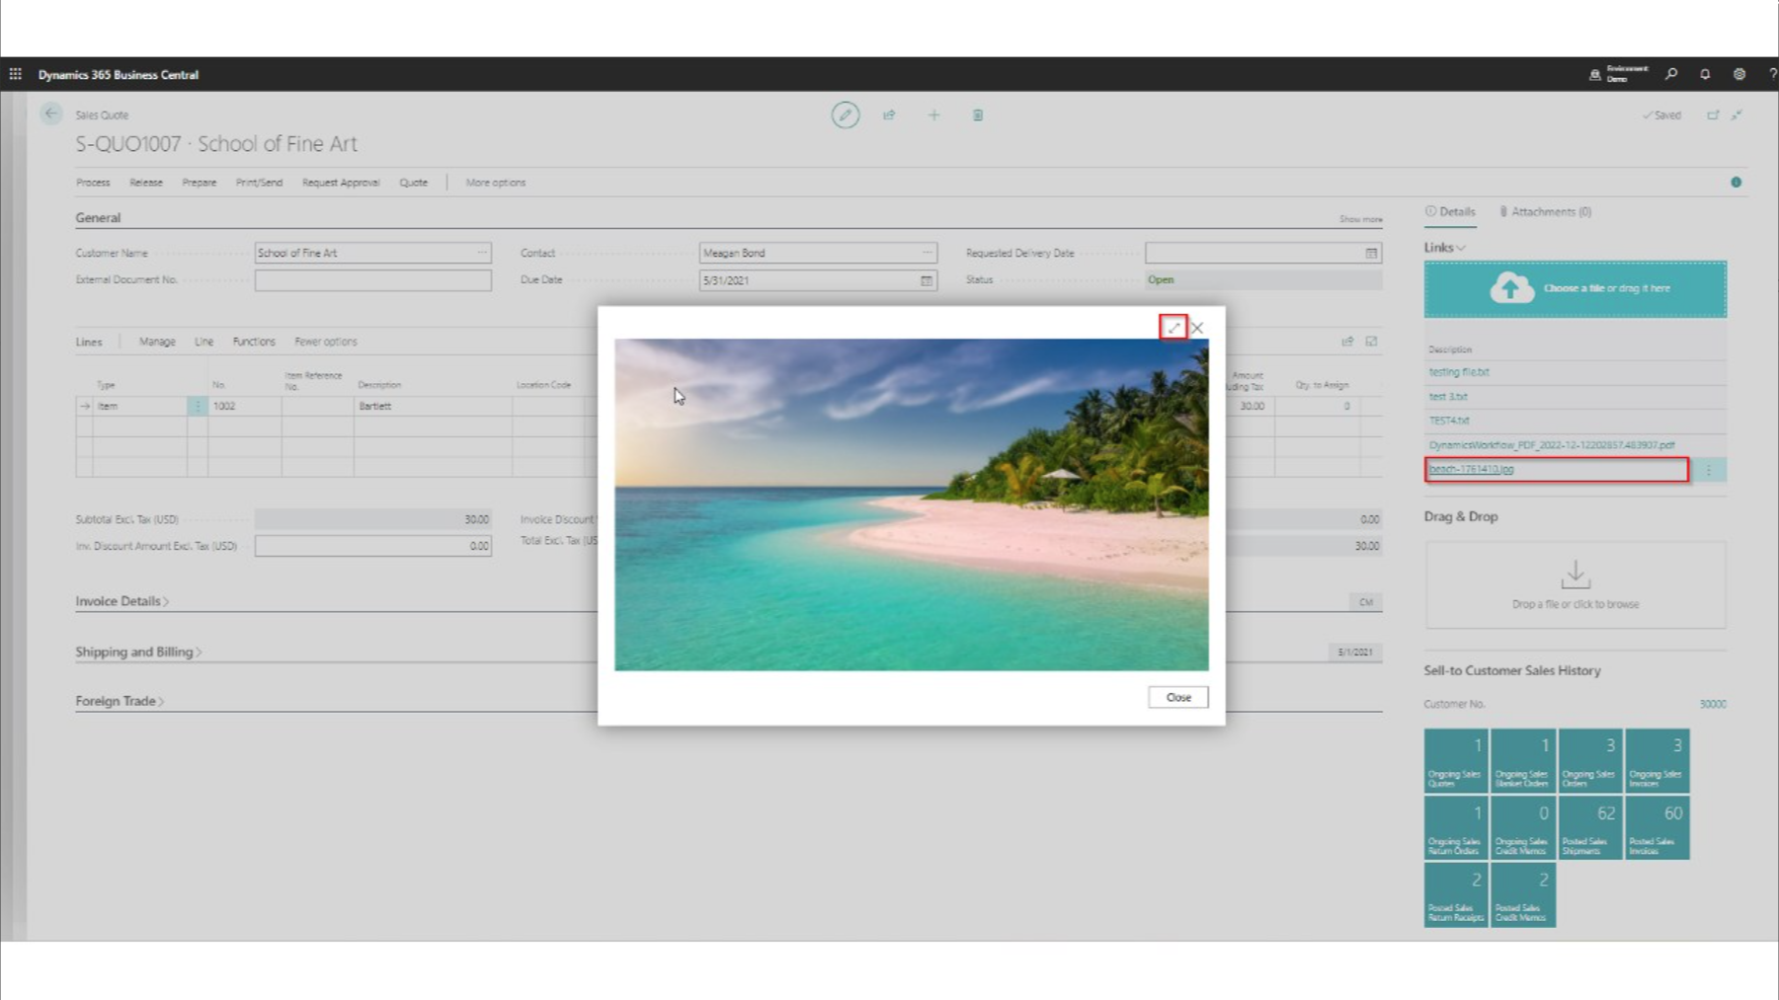Go back using the back arrow icon
Image resolution: width=1779 pixels, height=1000 pixels.
point(51,114)
